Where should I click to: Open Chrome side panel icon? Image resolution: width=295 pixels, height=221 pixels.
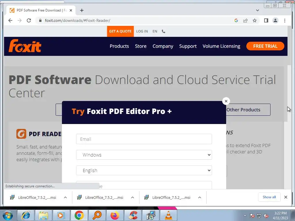click(266, 20)
